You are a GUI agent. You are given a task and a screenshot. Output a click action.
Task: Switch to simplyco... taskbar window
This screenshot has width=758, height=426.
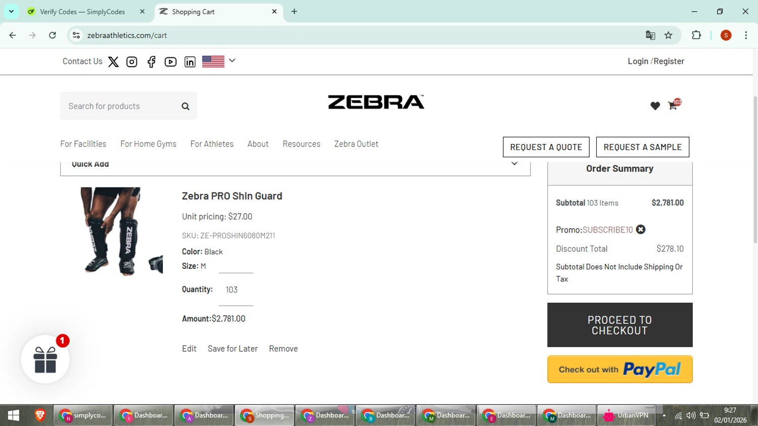pos(83,415)
